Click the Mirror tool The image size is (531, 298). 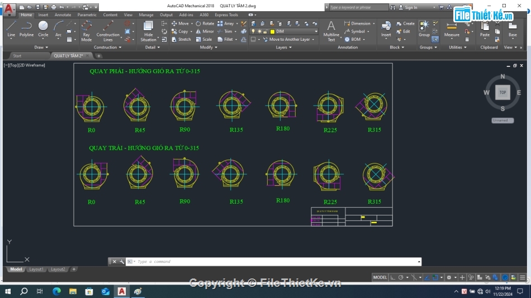205,31
